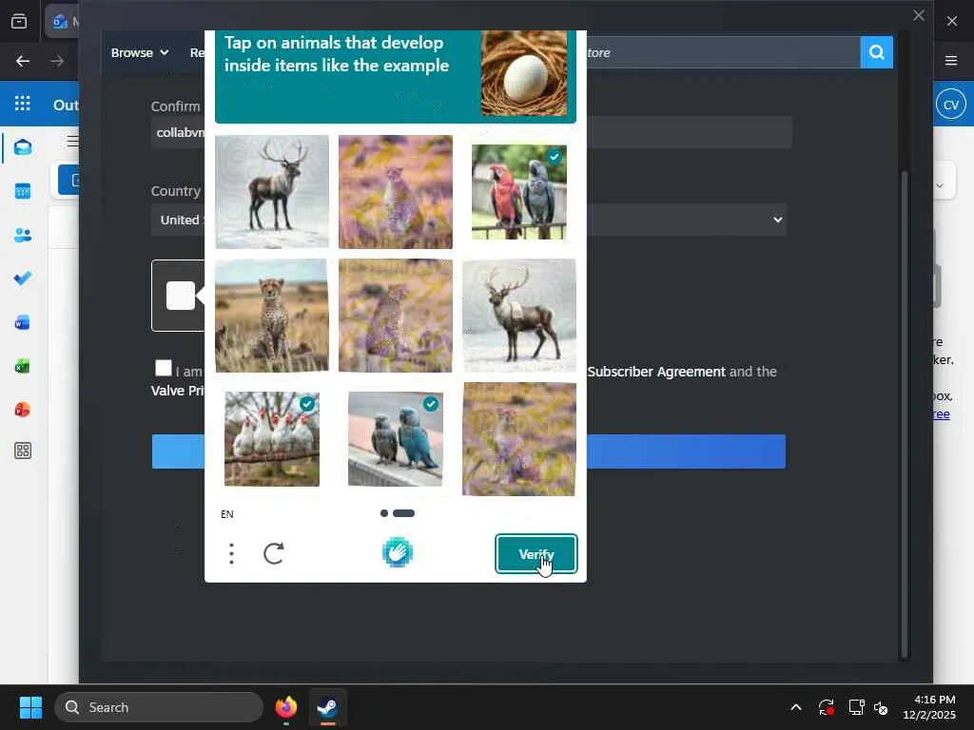Click the browser back arrow
Image resolution: width=974 pixels, height=730 pixels.
[x=23, y=61]
